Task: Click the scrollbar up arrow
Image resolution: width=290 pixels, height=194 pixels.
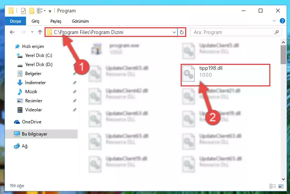Action: 283,42
